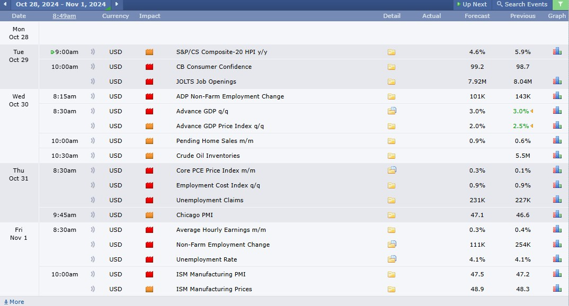Toggle alert bell for Chicago PMI
Viewport: 569px width, 306px height.
click(x=93, y=215)
